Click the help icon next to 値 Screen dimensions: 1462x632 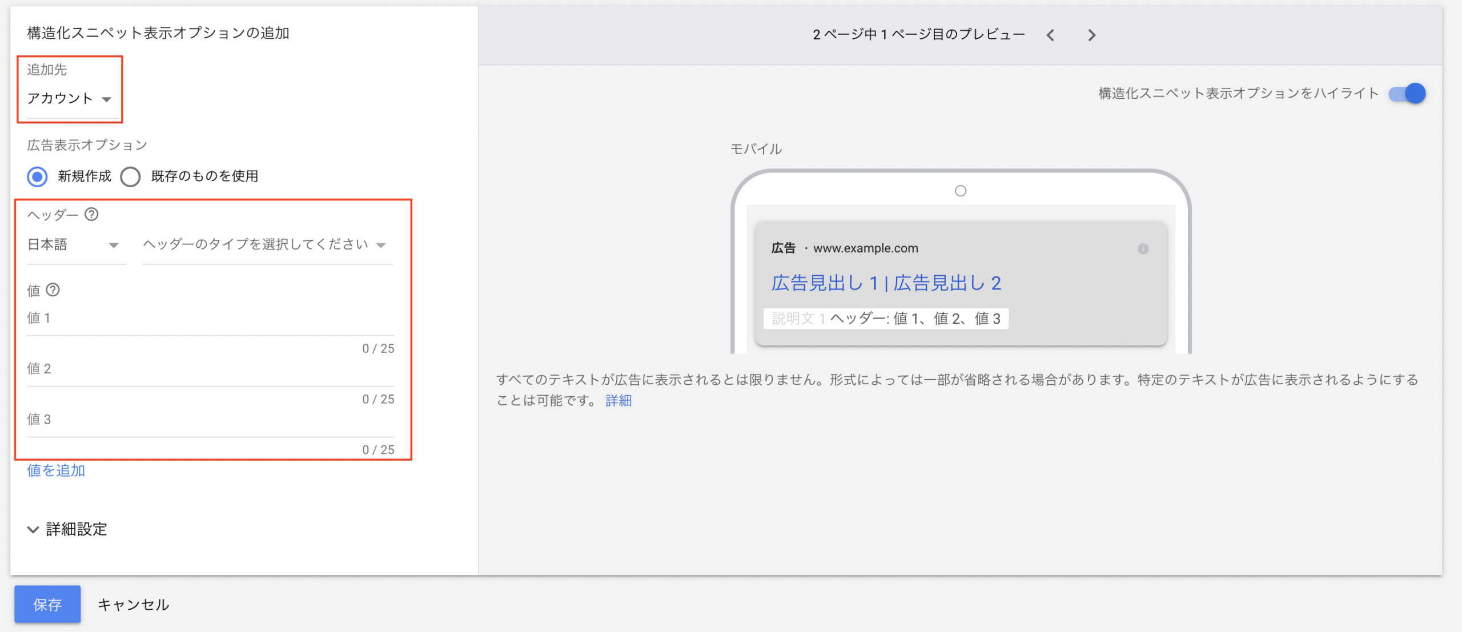(x=53, y=290)
